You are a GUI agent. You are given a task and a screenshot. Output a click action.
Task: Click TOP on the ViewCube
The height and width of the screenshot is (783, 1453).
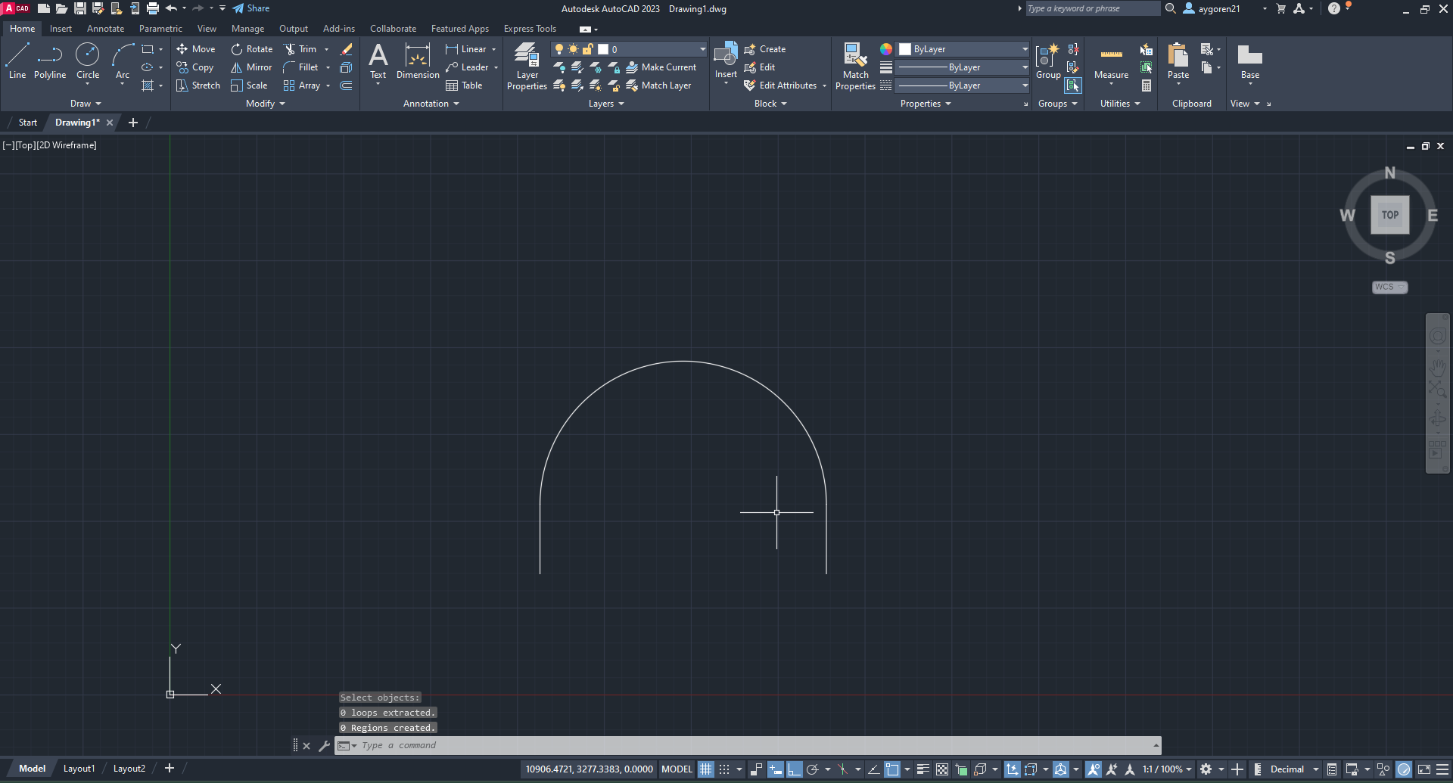[x=1389, y=214]
